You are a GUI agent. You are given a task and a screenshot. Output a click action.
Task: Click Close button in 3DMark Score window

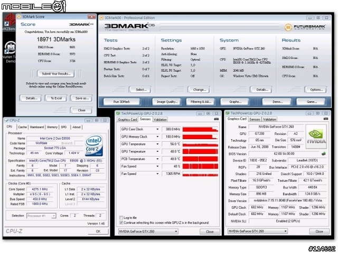pyautogui.click(x=81, y=110)
